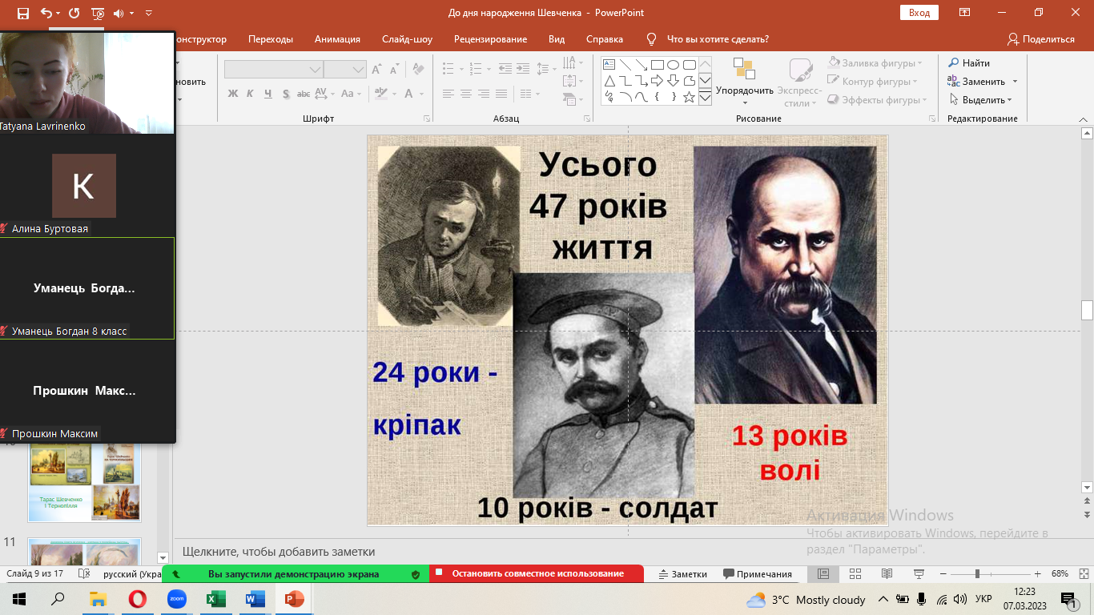Click Остановить совместное использование button
This screenshot has height=615, width=1094.
[x=537, y=574]
